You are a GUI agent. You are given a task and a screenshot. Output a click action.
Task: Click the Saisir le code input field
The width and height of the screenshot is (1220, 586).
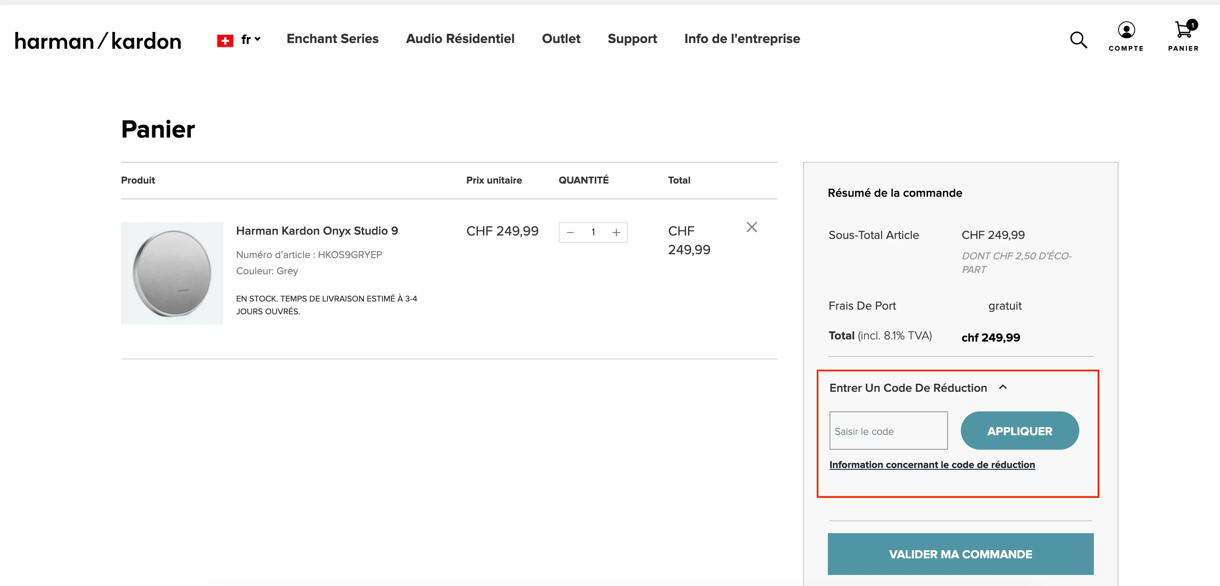888,431
